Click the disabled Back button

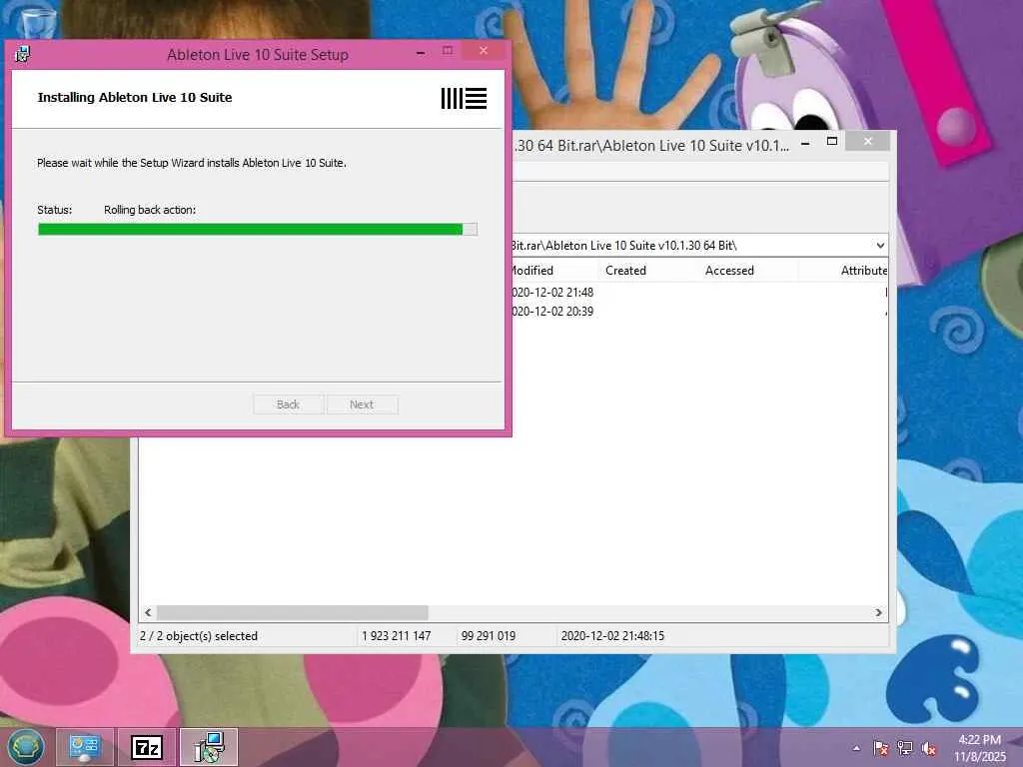288,404
